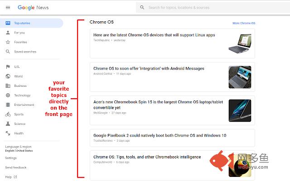Open the World news section
This screenshot has height=181, width=290.
pos(18,76)
